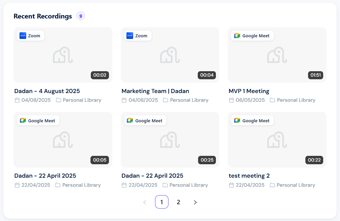The image size is (340, 221).
Task: Click the 00:05 duration badge
Action: [x=100, y=160]
